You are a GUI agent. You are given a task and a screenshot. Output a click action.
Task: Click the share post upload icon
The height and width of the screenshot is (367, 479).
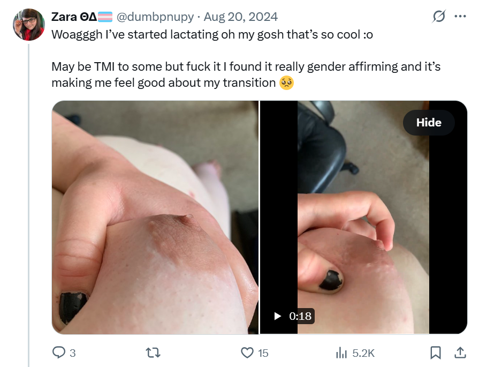click(x=460, y=353)
